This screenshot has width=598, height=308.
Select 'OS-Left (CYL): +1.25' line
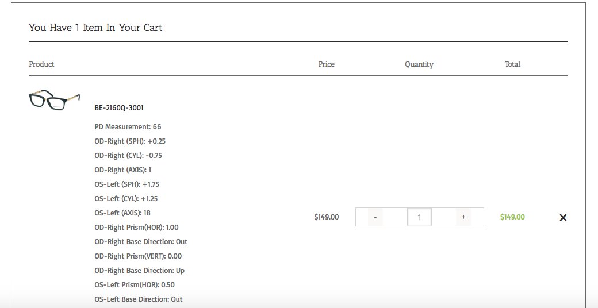[x=126, y=199]
